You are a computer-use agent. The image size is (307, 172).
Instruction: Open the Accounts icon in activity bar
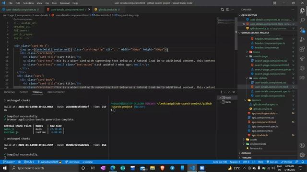tap(302, 145)
